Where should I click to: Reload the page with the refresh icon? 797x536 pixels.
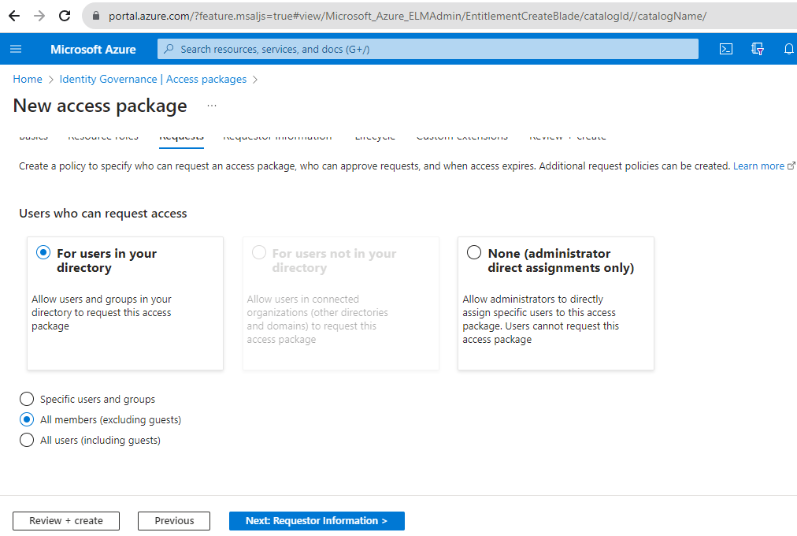click(65, 16)
